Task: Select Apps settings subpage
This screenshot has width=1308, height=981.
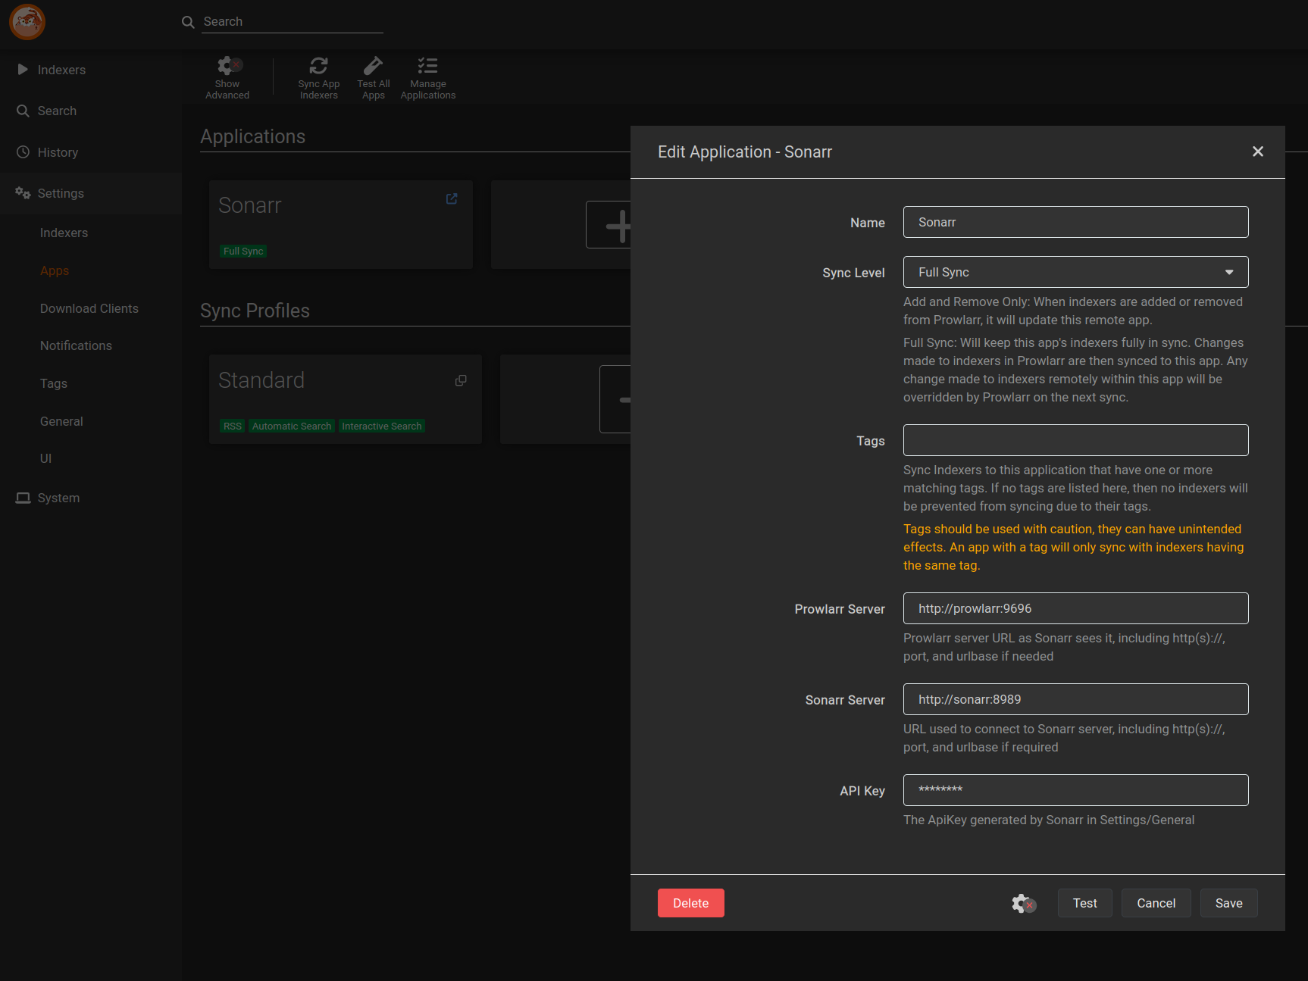Action: pyautogui.click(x=55, y=270)
